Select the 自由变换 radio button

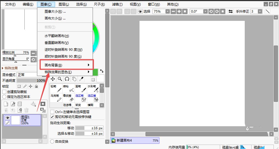(52, 141)
